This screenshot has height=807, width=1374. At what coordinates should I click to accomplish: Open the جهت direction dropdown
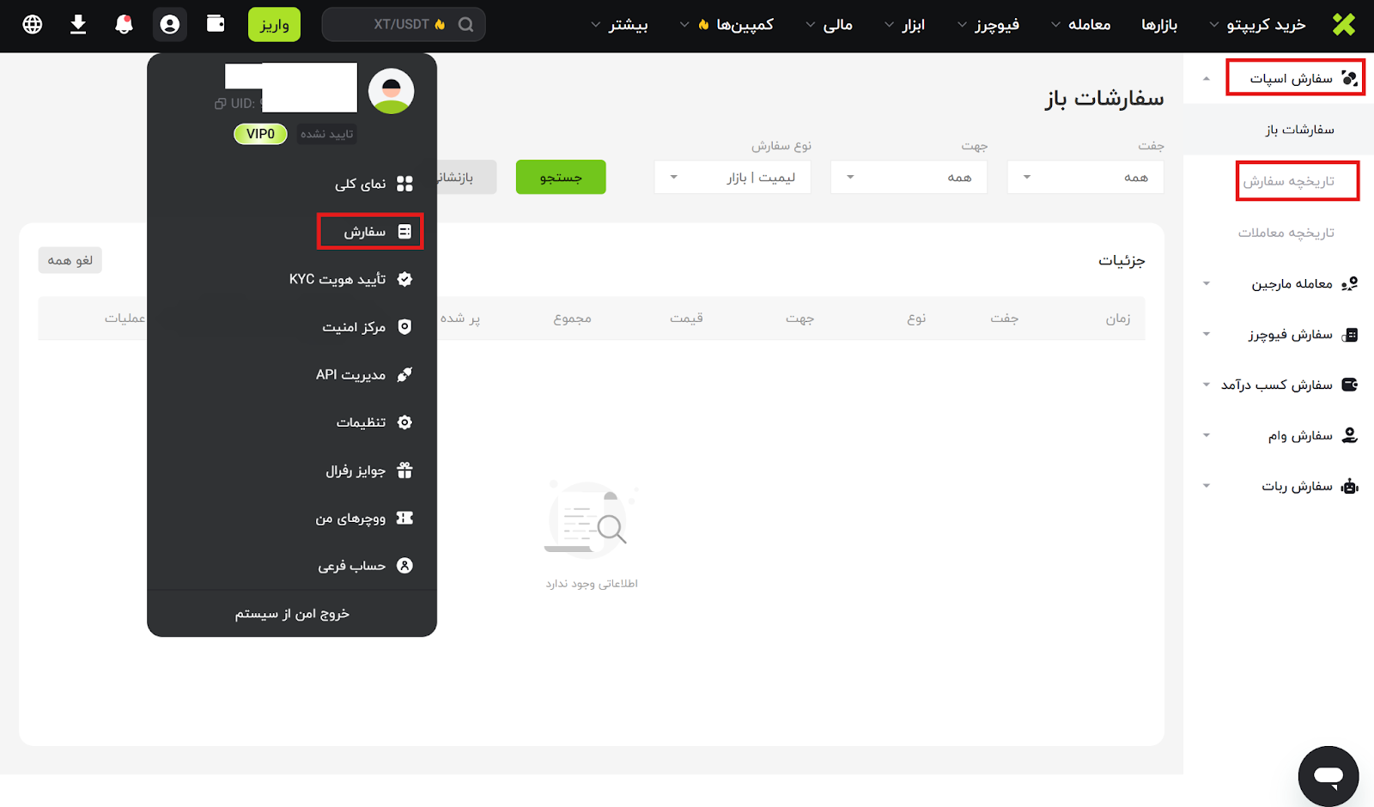909,177
